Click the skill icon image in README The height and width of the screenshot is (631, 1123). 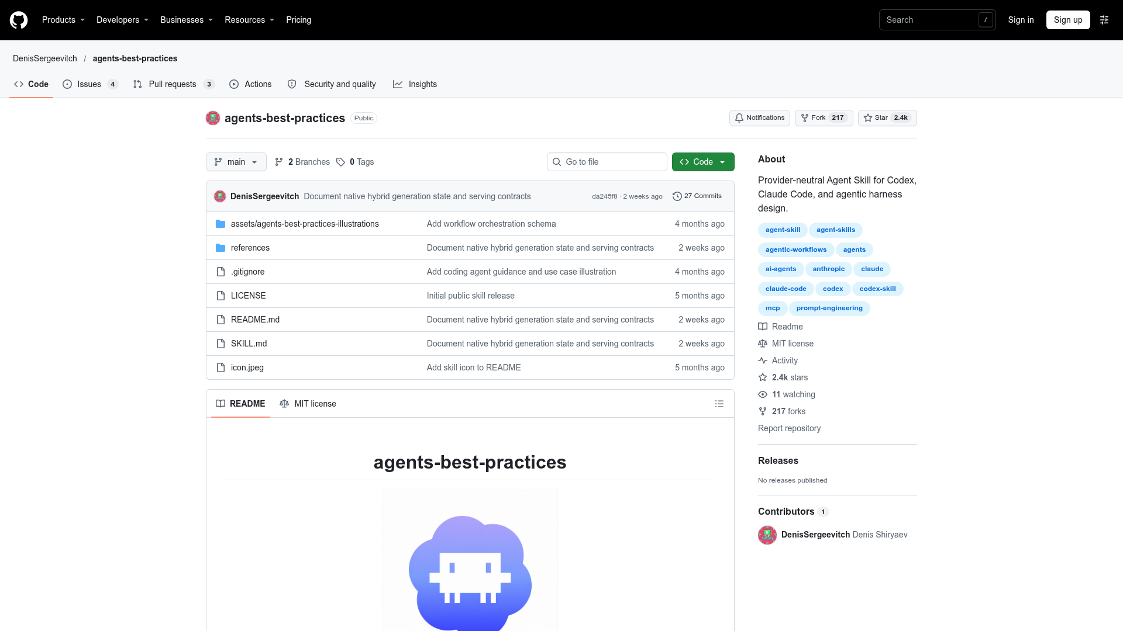(x=470, y=560)
